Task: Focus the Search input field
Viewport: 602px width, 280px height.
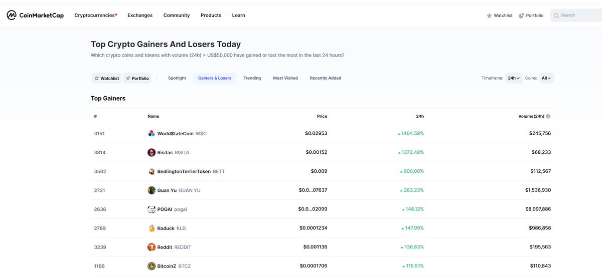Action: tap(576, 16)
